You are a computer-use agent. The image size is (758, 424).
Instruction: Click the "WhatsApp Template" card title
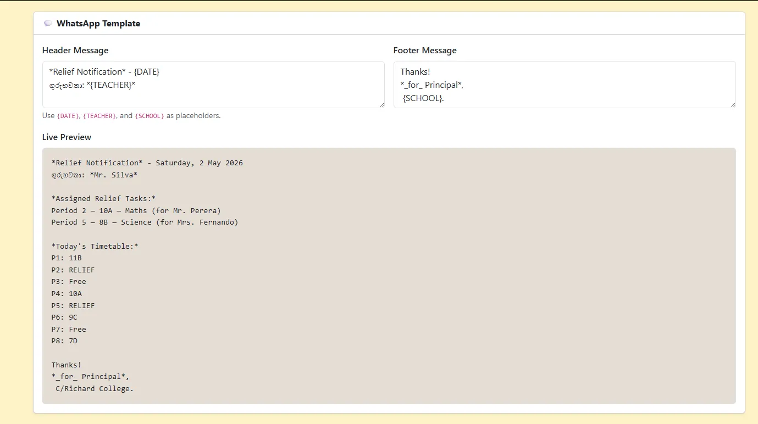(x=98, y=24)
